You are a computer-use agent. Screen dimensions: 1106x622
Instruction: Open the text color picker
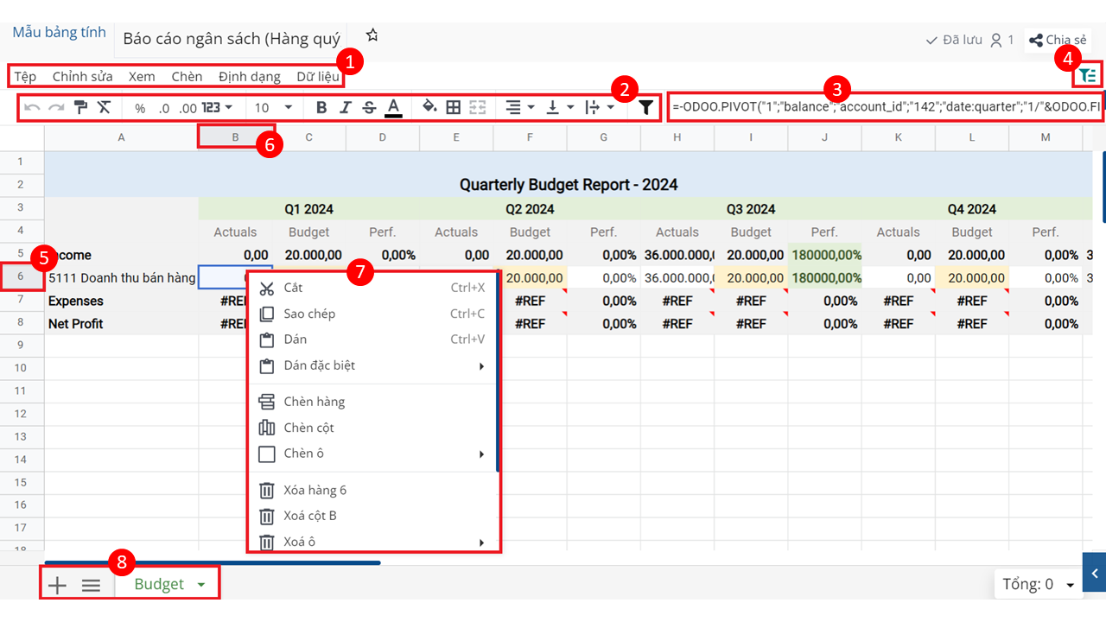click(393, 107)
